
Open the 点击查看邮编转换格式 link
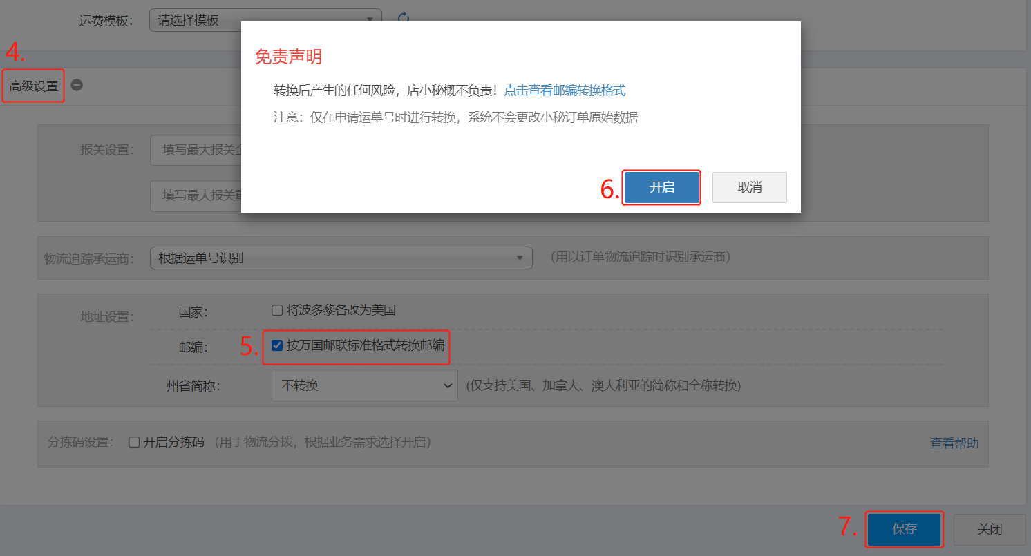tap(565, 90)
